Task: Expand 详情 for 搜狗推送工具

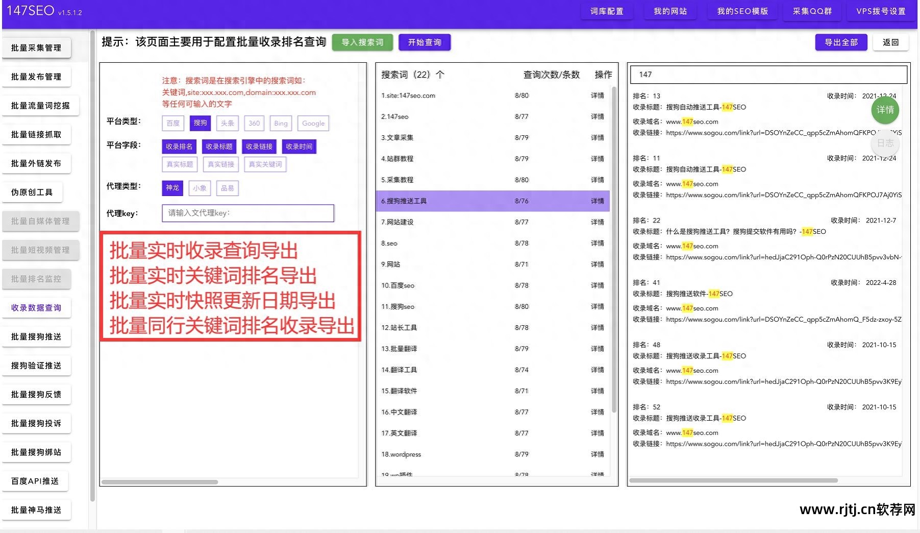Action: click(597, 201)
